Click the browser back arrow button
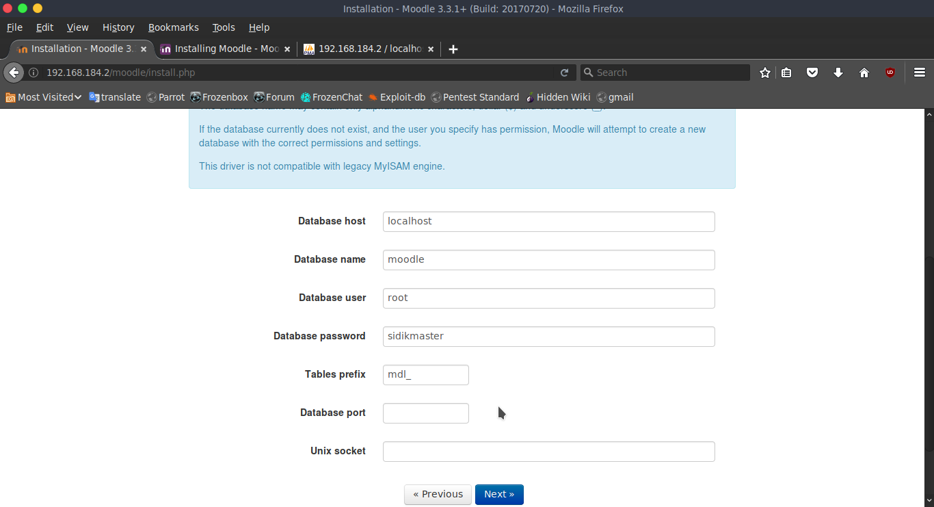This screenshot has width=934, height=507. (x=14, y=73)
